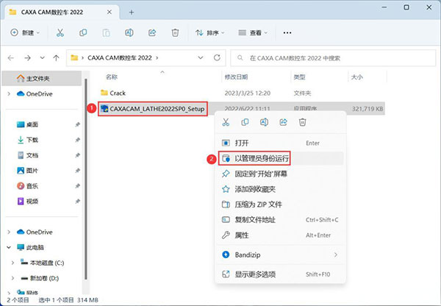The height and width of the screenshot is (306, 441).
Task: Click the Rename icon in the toolbar
Action: click(129, 33)
